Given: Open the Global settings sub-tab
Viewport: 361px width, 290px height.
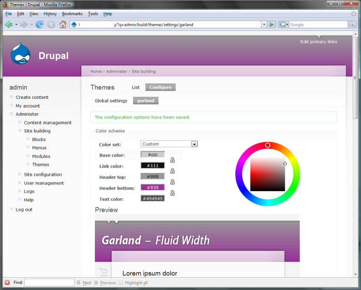Looking at the screenshot, I should coord(111,101).
